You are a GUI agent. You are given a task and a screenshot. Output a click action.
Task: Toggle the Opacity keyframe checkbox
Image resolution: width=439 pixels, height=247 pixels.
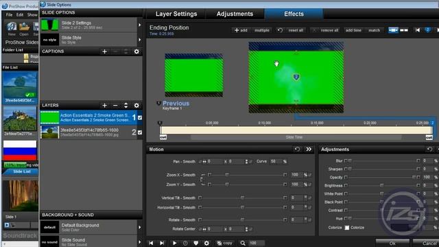click(346, 177)
